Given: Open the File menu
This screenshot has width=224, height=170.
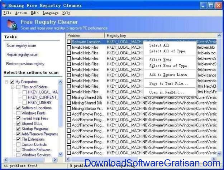Looking at the screenshot, I should point(7,13).
